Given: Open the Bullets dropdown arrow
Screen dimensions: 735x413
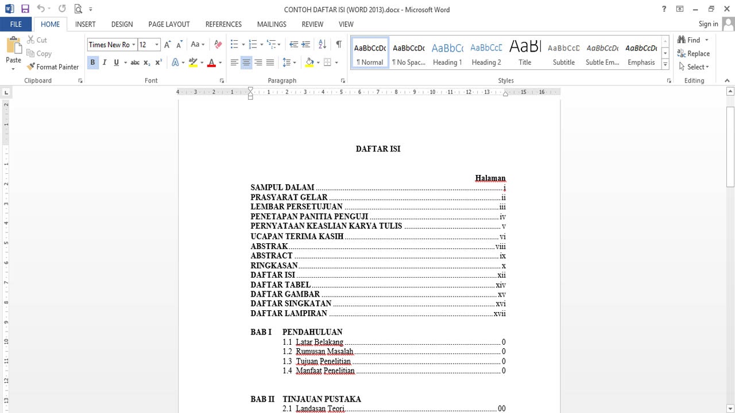Looking at the screenshot, I should coord(243,44).
